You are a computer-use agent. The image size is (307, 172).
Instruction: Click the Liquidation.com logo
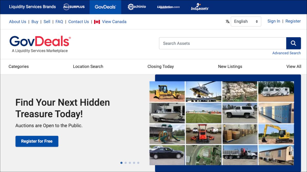[168, 7]
